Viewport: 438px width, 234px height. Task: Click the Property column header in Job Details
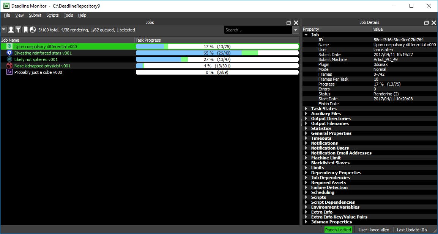tap(337, 29)
